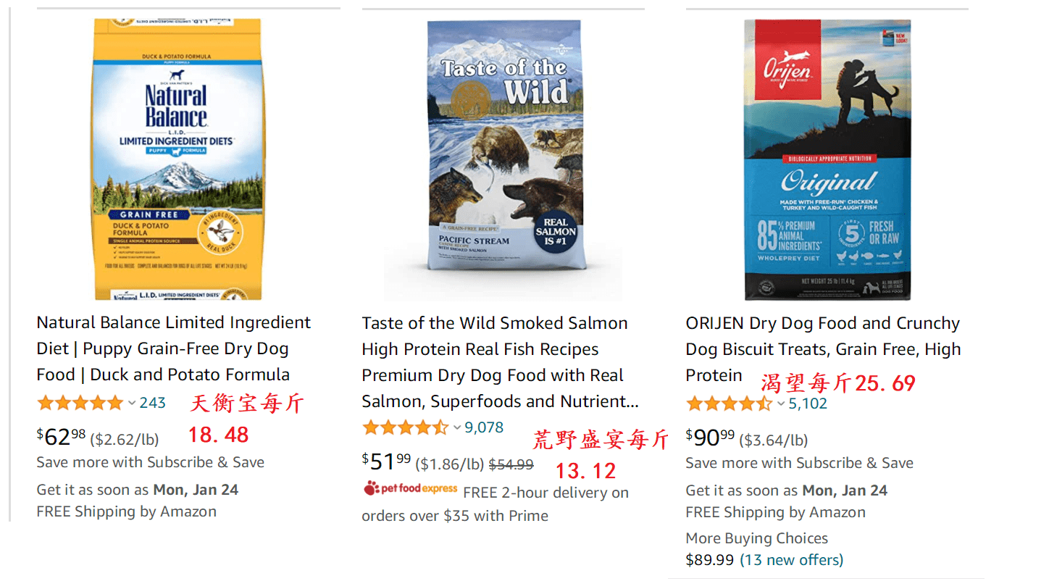Viewport: 1049px width, 581px height.
Task: Open the 5,102 reviews link
Action: point(808,404)
